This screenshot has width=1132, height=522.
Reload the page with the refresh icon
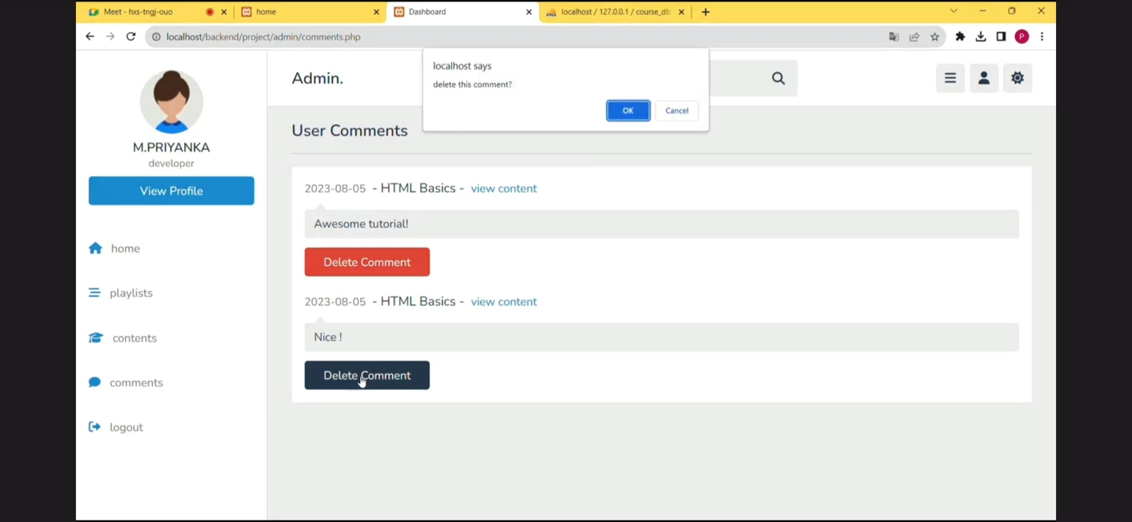(131, 37)
